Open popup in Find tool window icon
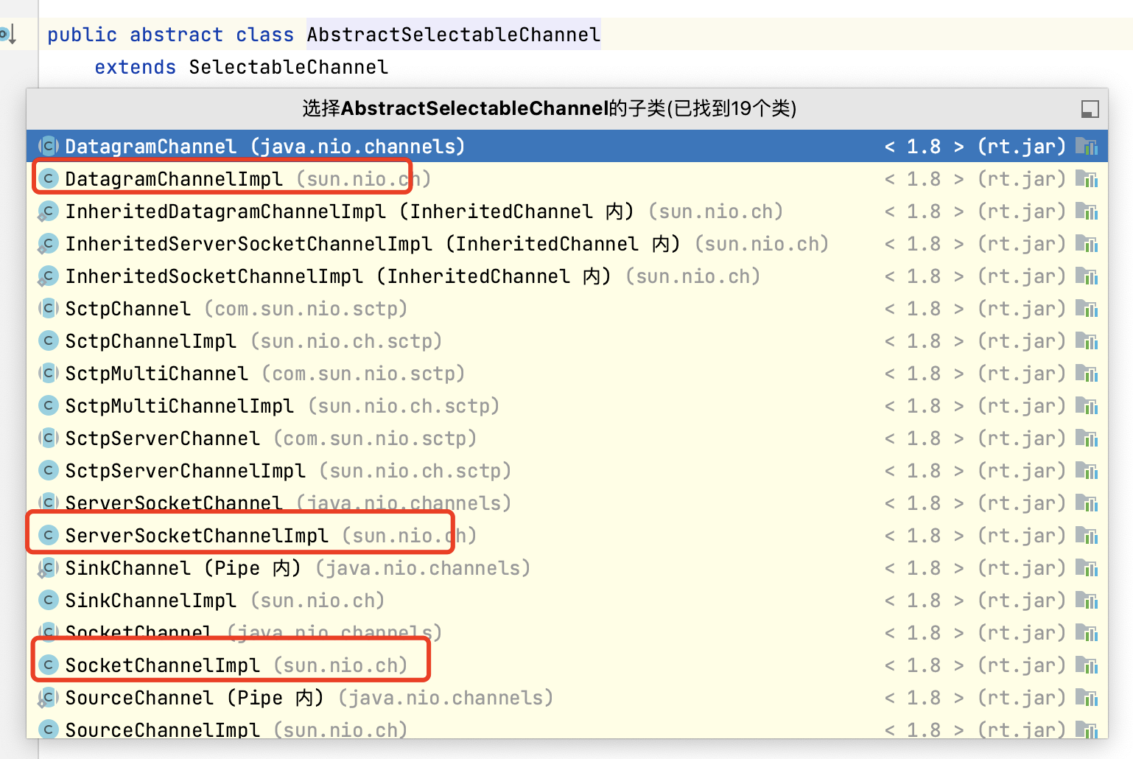Viewport: 1133px width, 759px height. click(x=1090, y=109)
